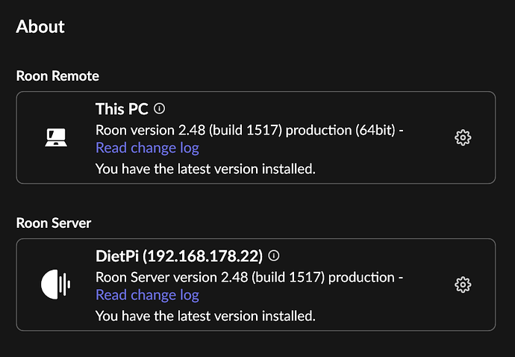This screenshot has height=357, width=515.
Task: Click the Roon Server section heading
Action: 54,223
